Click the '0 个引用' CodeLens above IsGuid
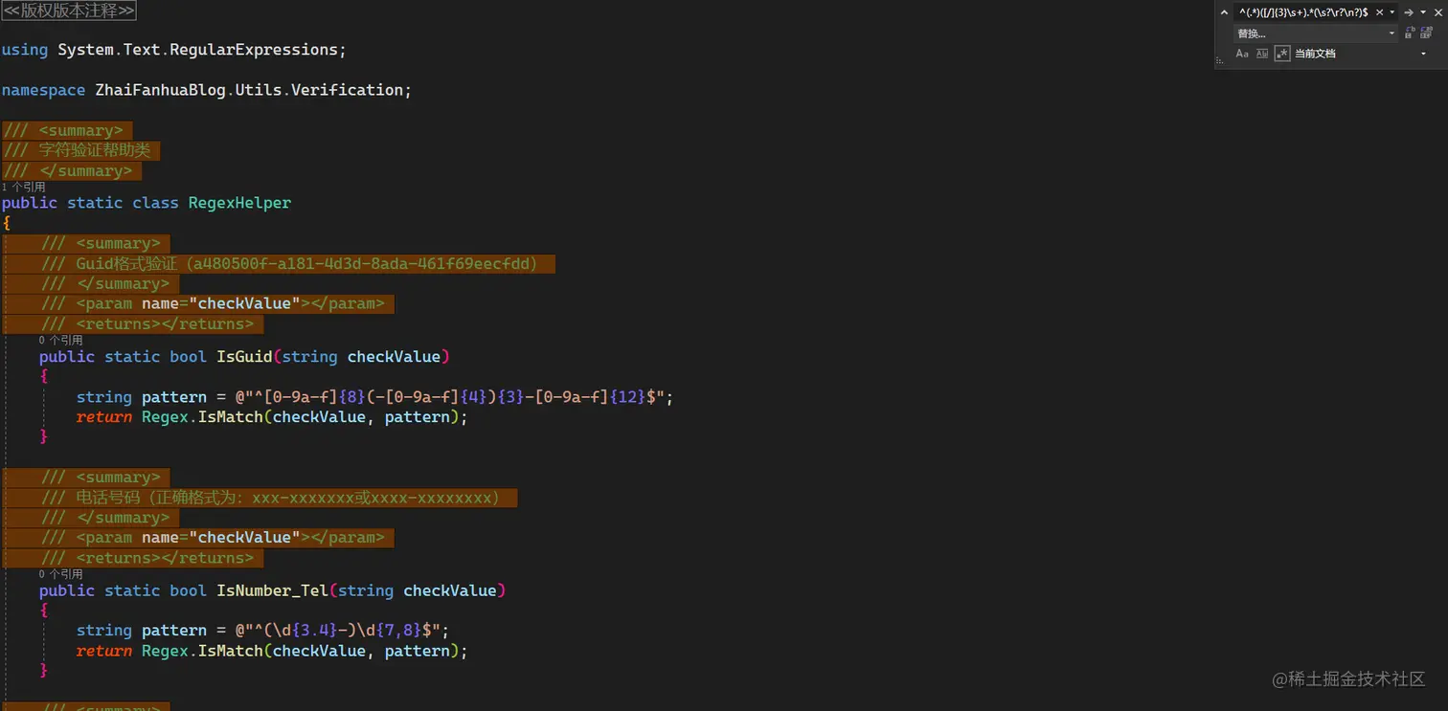 click(61, 341)
